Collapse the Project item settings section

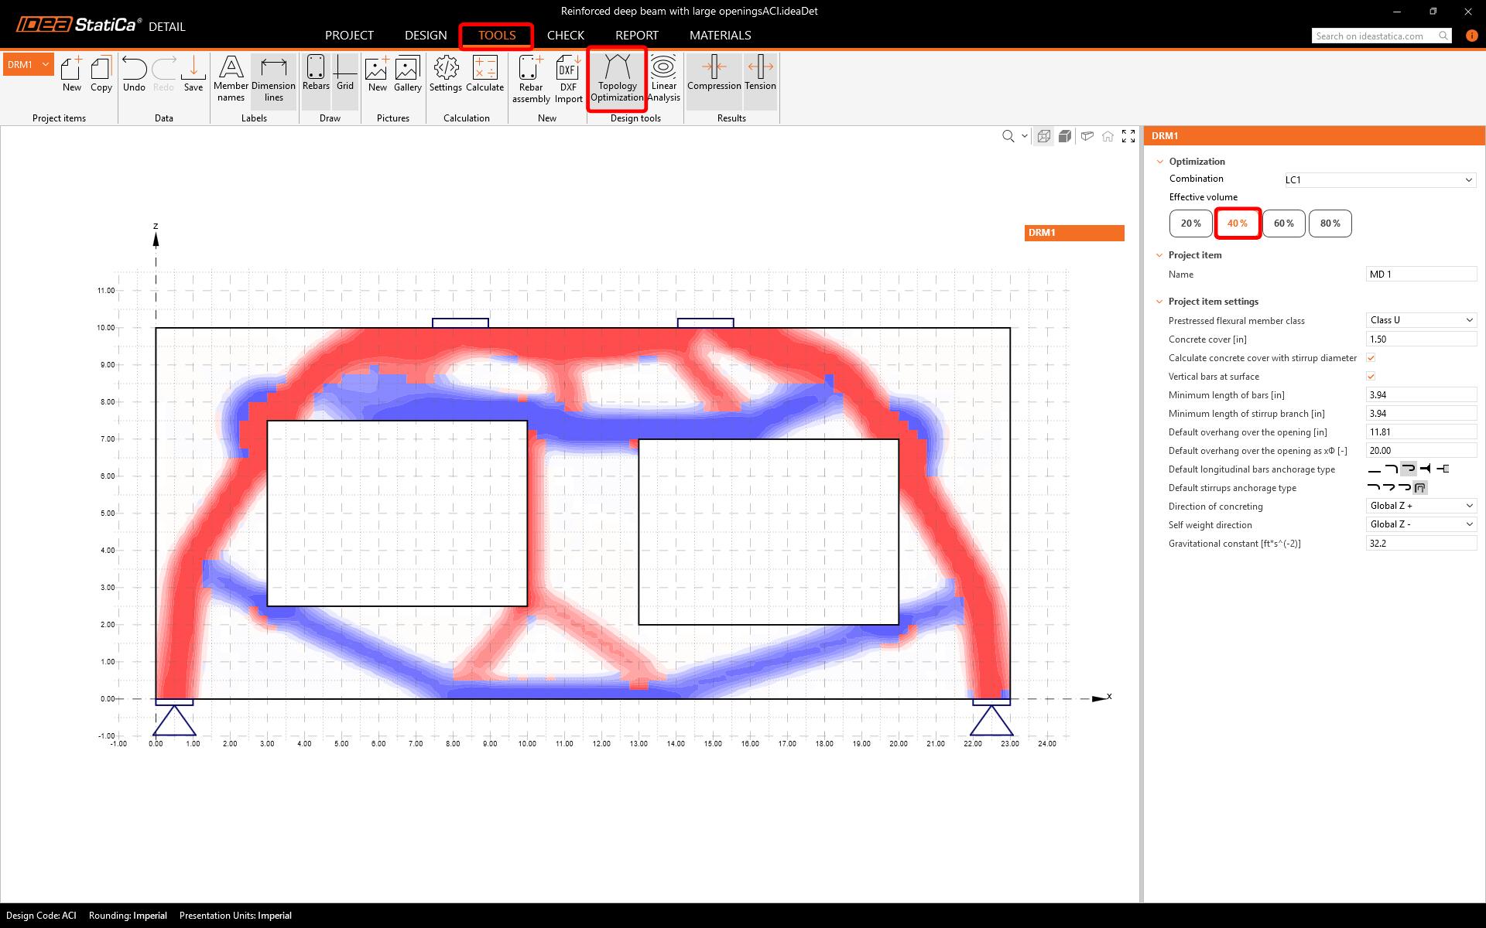(x=1159, y=302)
